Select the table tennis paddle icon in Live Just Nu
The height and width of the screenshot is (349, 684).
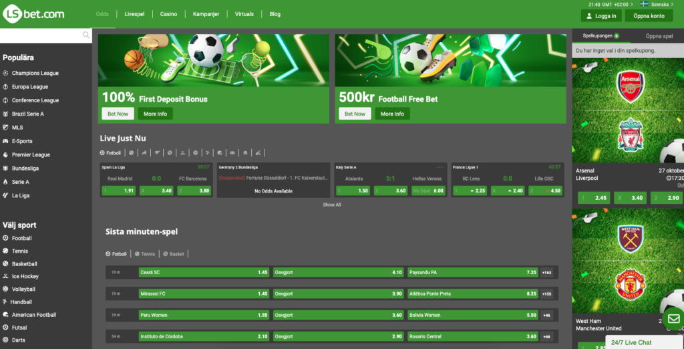pos(245,153)
